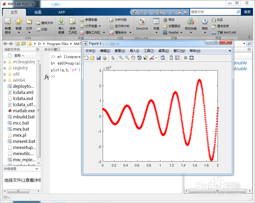The image size is (255, 203).
Task: Click the New Script icon in ribbon
Action: pyautogui.click(x=8, y=21)
